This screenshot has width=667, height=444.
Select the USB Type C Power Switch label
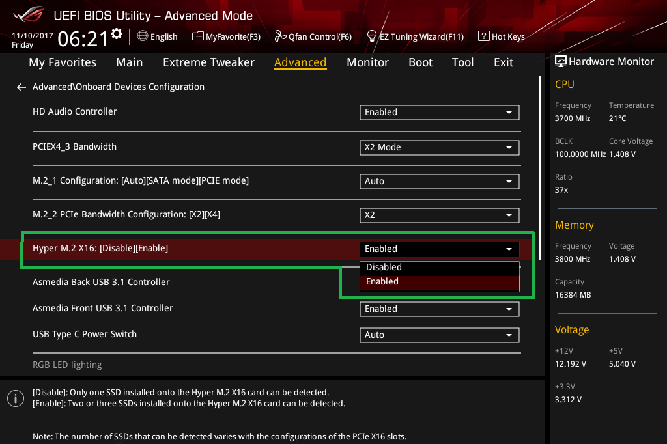[x=85, y=334]
